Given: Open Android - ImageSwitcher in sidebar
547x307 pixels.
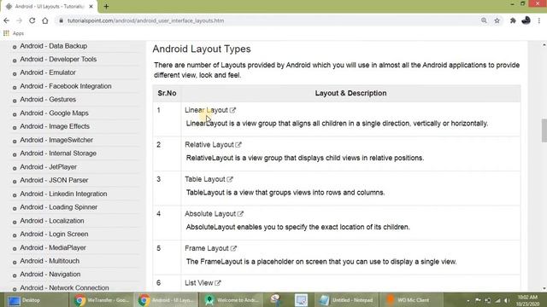Looking at the screenshot, I should coord(56,140).
